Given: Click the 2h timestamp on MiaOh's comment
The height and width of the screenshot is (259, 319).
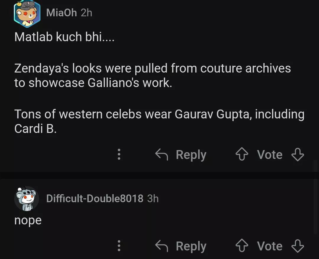Looking at the screenshot, I should coord(87,13).
